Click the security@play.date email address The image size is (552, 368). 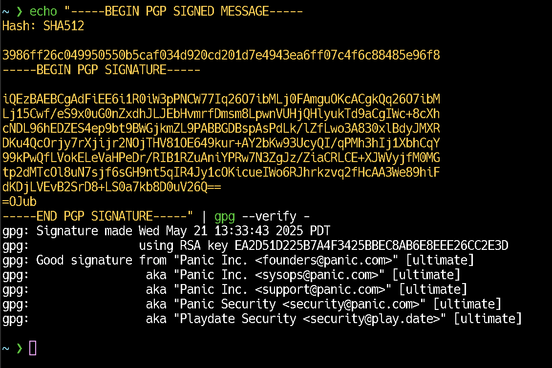click(x=372, y=319)
